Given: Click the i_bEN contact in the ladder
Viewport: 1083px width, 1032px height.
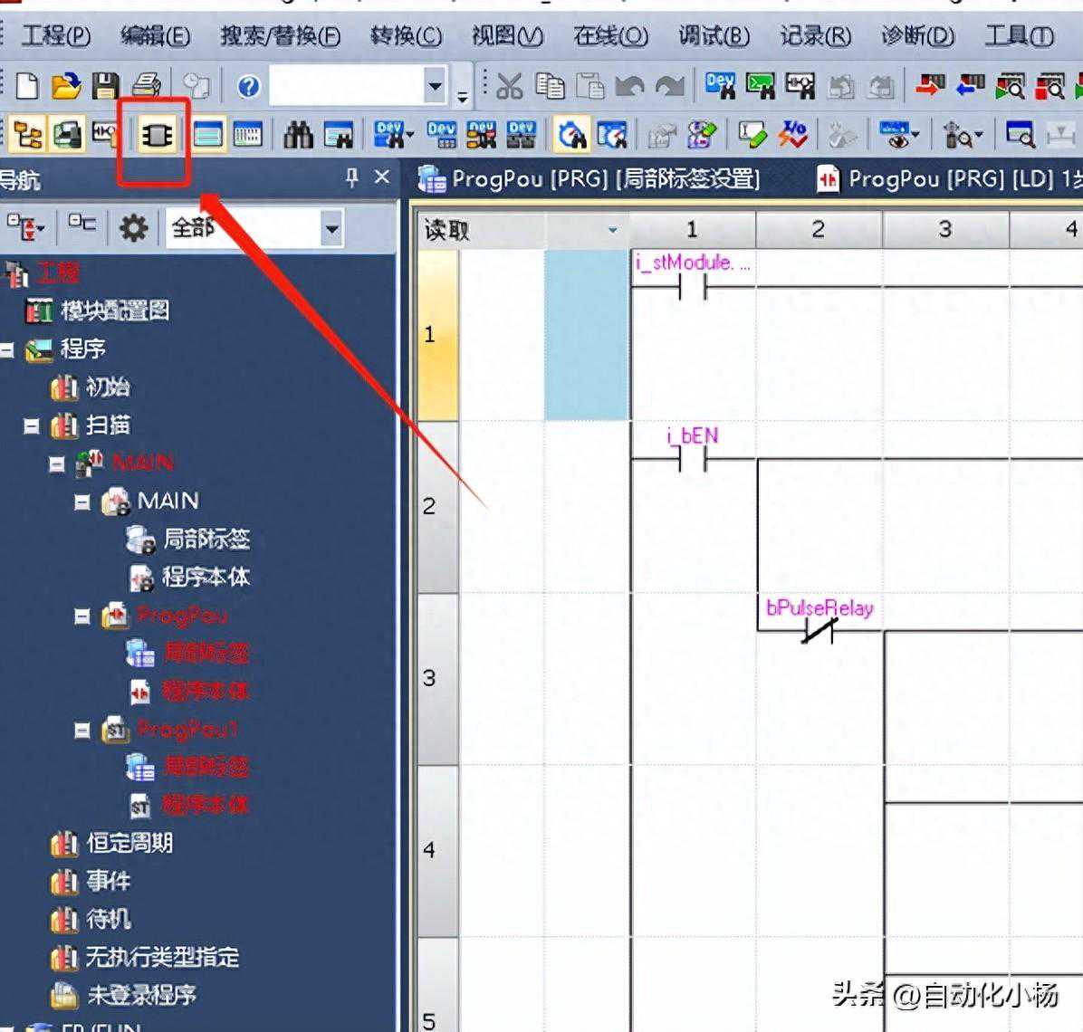Looking at the screenshot, I should pyautogui.click(x=692, y=460).
